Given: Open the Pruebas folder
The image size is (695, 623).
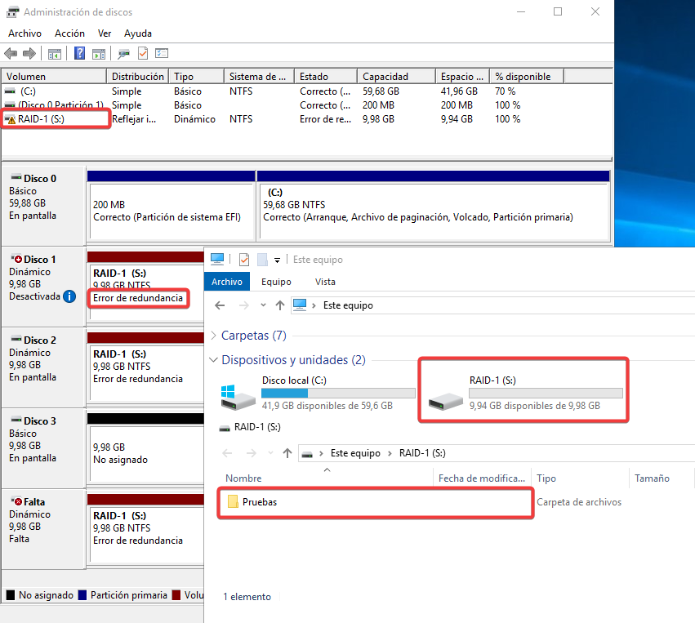Looking at the screenshot, I should click(259, 502).
